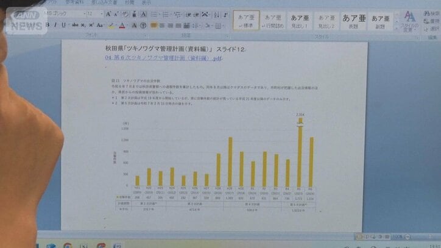Click the Shrink Font icon
The image size is (441, 248).
point(116,14)
